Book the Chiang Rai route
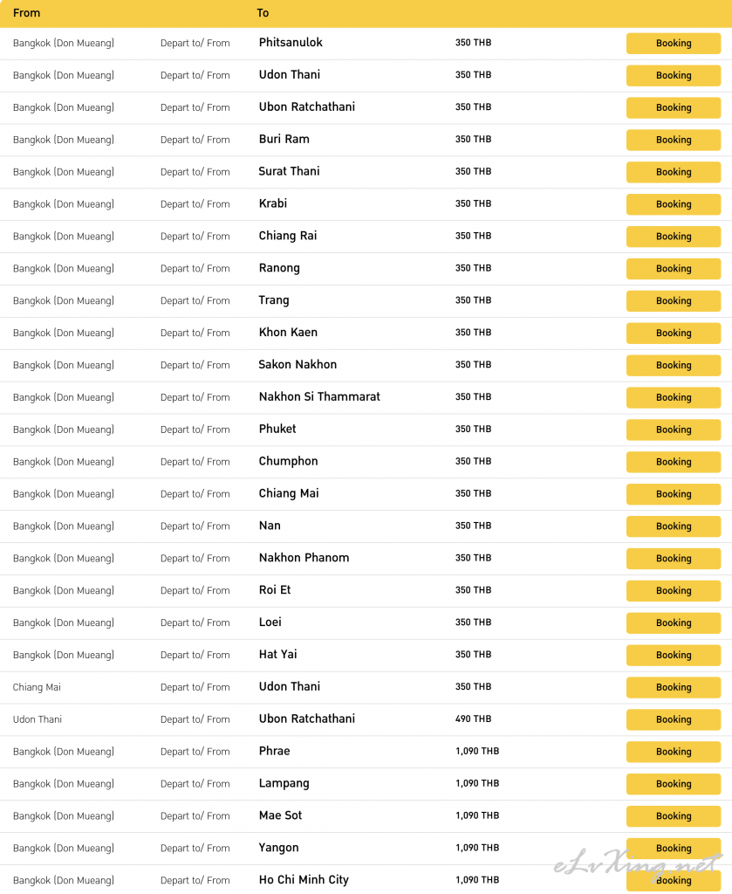 click(x=674, y=237)
